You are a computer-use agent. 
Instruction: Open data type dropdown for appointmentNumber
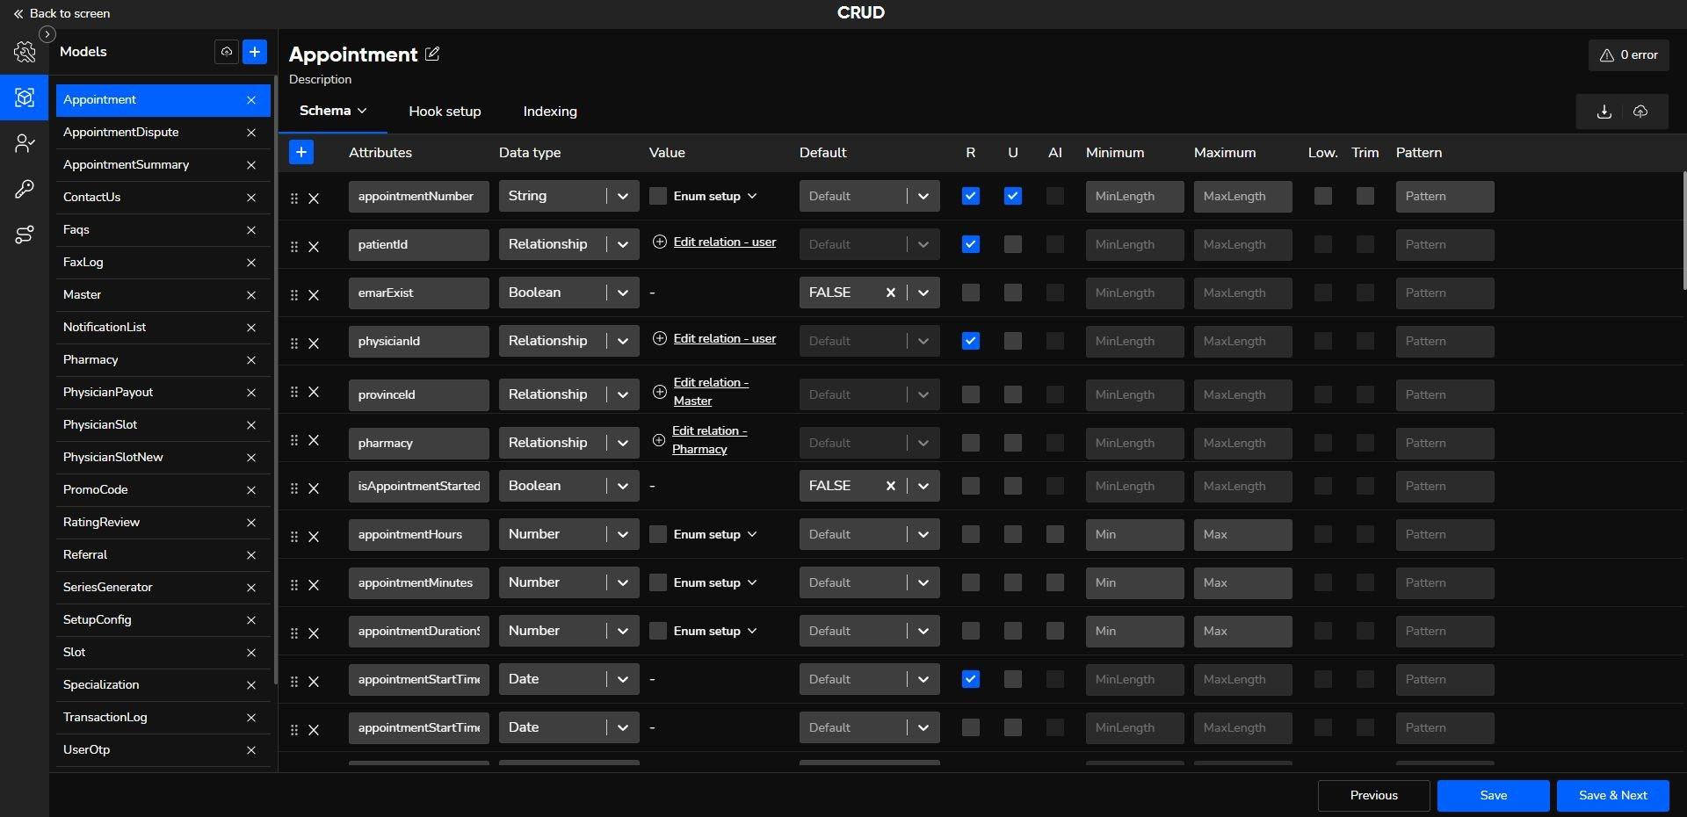tap(569, 196)
